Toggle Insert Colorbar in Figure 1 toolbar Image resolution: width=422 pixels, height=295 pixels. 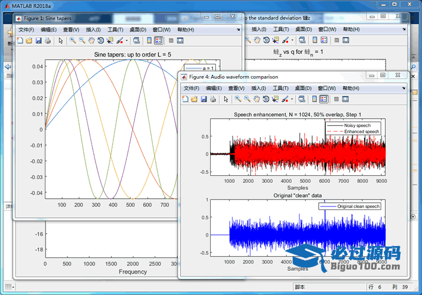coord(149,41)
